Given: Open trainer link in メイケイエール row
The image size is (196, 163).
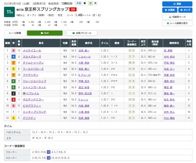Looking at the screenshot, I should pos(168,51).
